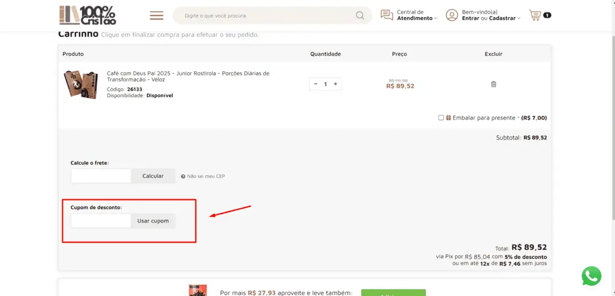Click the discount coupon input field

(x=101, y=221)
